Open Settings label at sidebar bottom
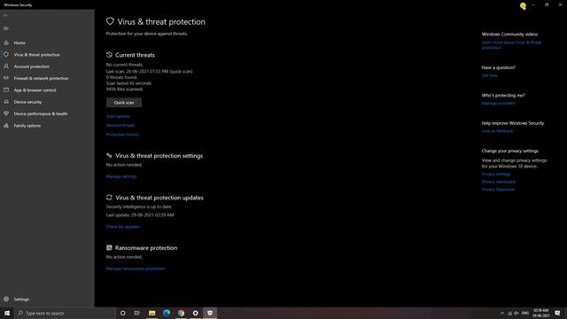567x319 pixels. (x=21, y=300)
